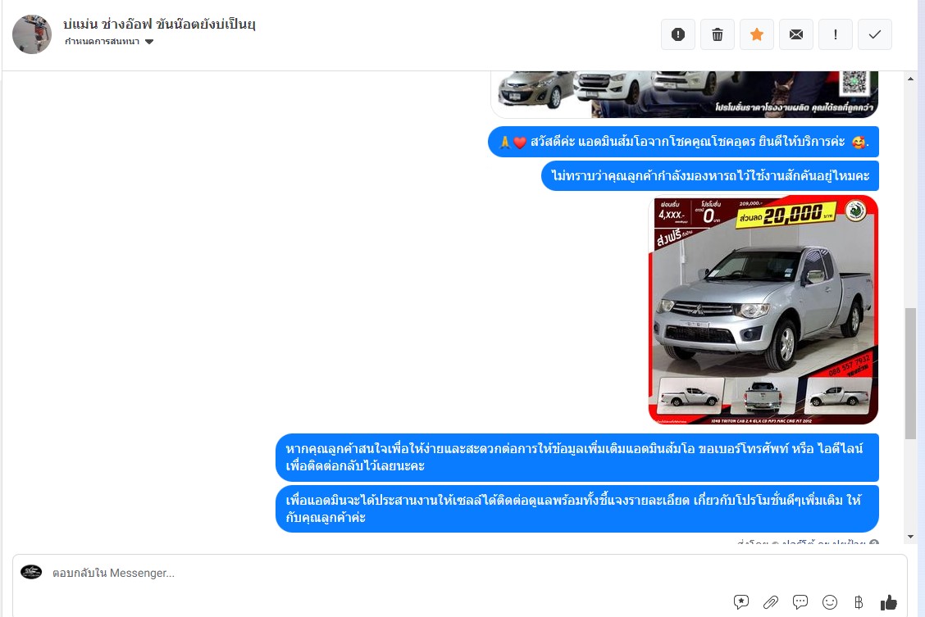Viewport: 925px width, 617px height.
Task: Select message starting เพื่อแอดมินจะได้ประสานงาน
Action: click(577, 509)
